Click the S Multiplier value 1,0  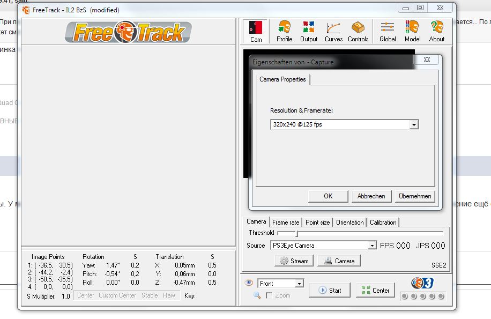click(x=66, y=296)
